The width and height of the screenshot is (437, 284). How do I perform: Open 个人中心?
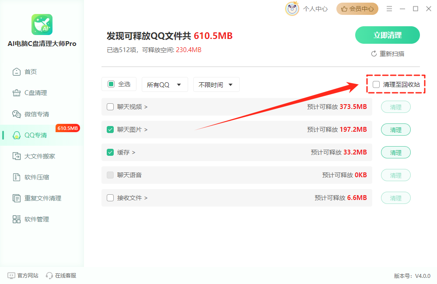[315, 9]
